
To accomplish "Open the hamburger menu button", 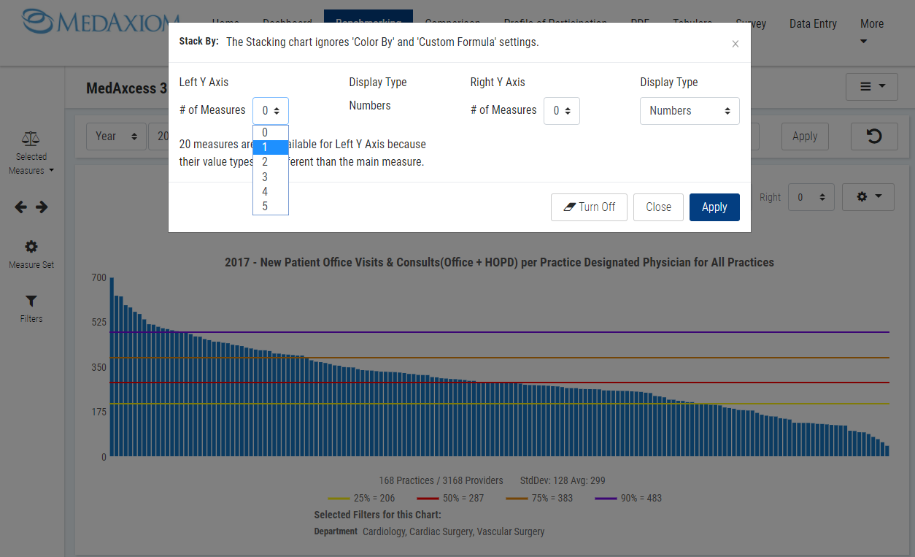I will click(871, 87).
